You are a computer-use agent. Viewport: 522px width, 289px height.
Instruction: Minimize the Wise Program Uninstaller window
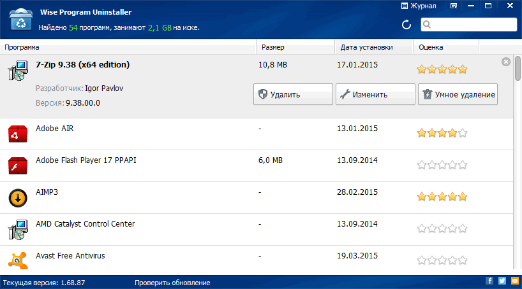pyautogui.click(x=471, y=6)
